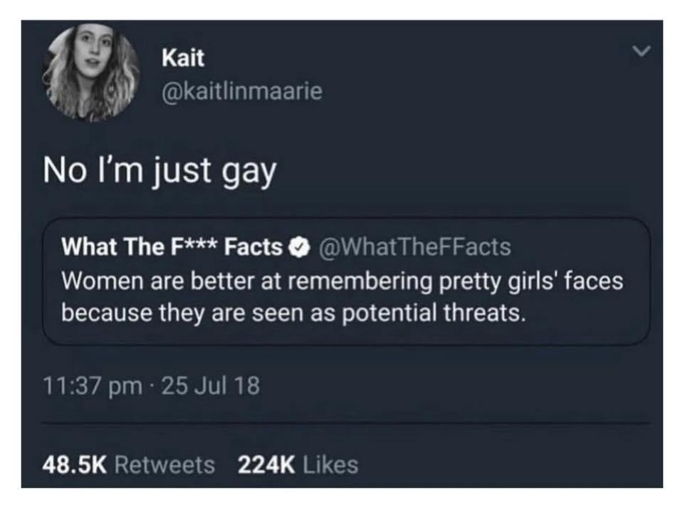View the 48.5K Retweets list

[x=128, y=465]
